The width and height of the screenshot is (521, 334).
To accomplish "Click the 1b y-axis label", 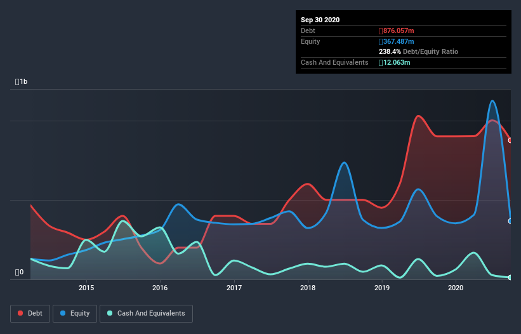I will [22, 82].
